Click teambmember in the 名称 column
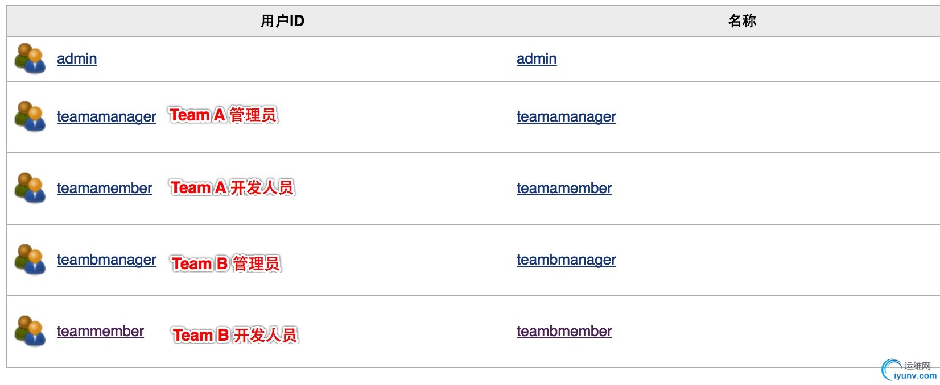940x385 pixels. (x=564, y=331)
